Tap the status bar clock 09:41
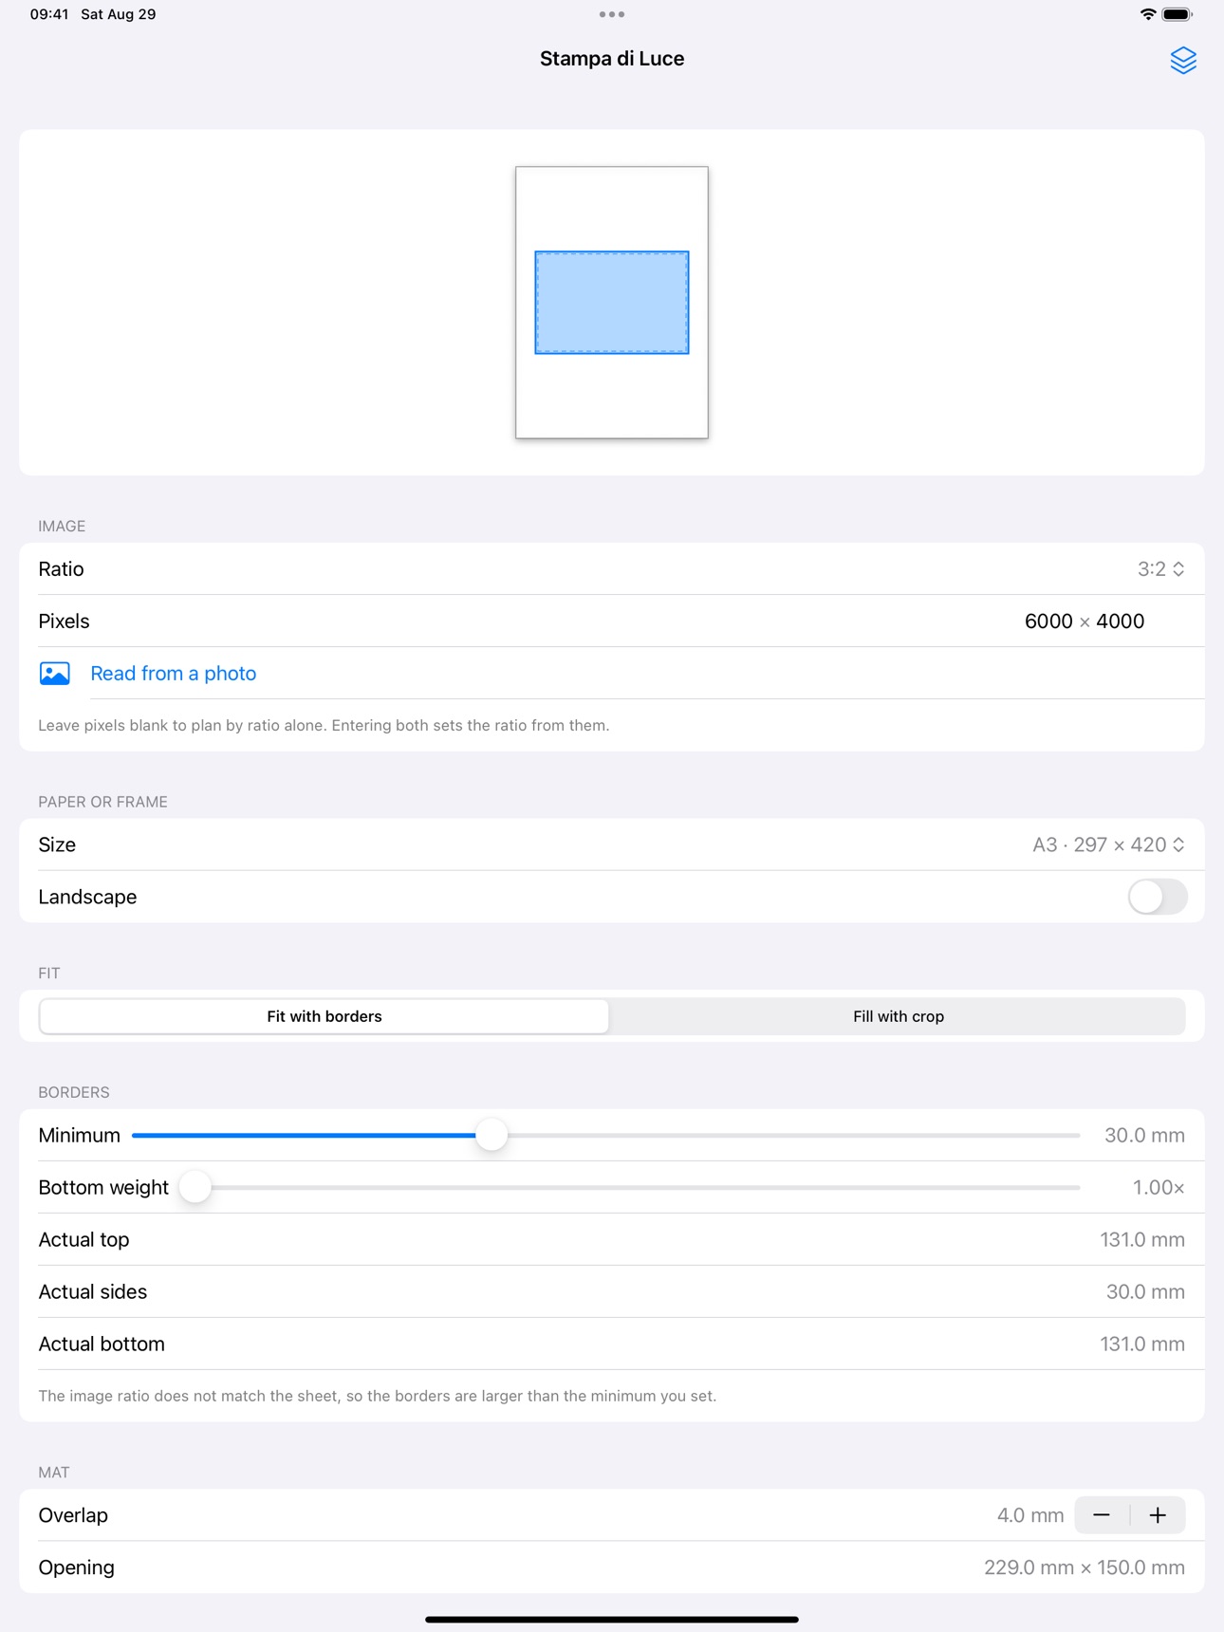This screenshot has height=1632, width=1224. [49, 14]
